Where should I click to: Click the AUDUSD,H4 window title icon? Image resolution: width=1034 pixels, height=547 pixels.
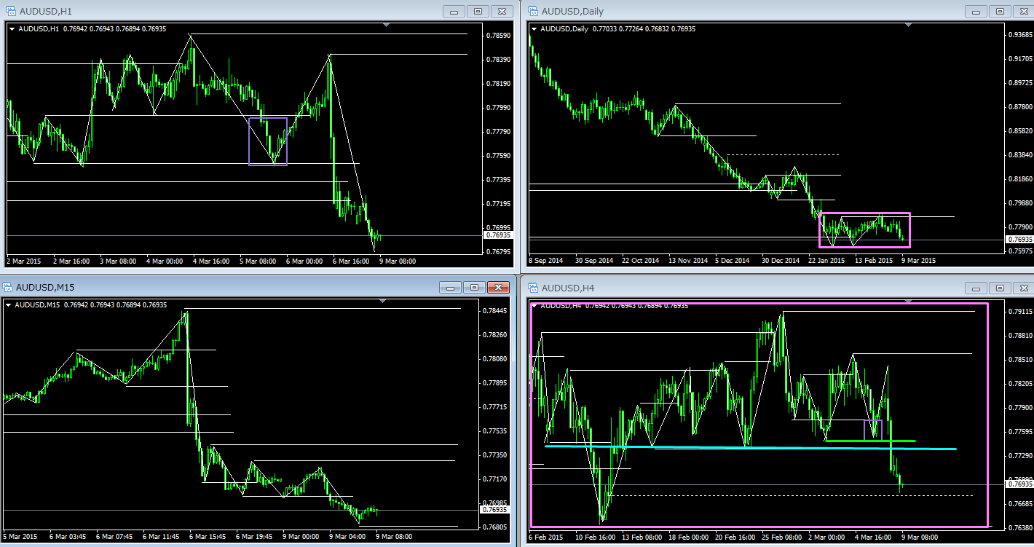tap(533, 287)
